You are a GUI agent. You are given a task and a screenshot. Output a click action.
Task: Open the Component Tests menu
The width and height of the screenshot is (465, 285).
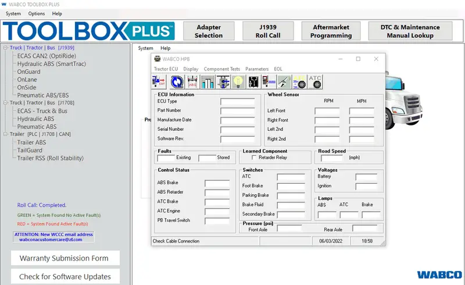click(x=222, y=69)
